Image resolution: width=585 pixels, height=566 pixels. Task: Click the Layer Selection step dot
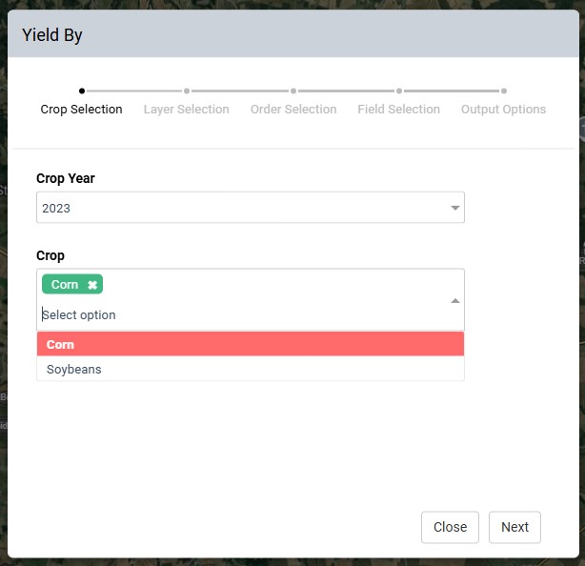187,91
